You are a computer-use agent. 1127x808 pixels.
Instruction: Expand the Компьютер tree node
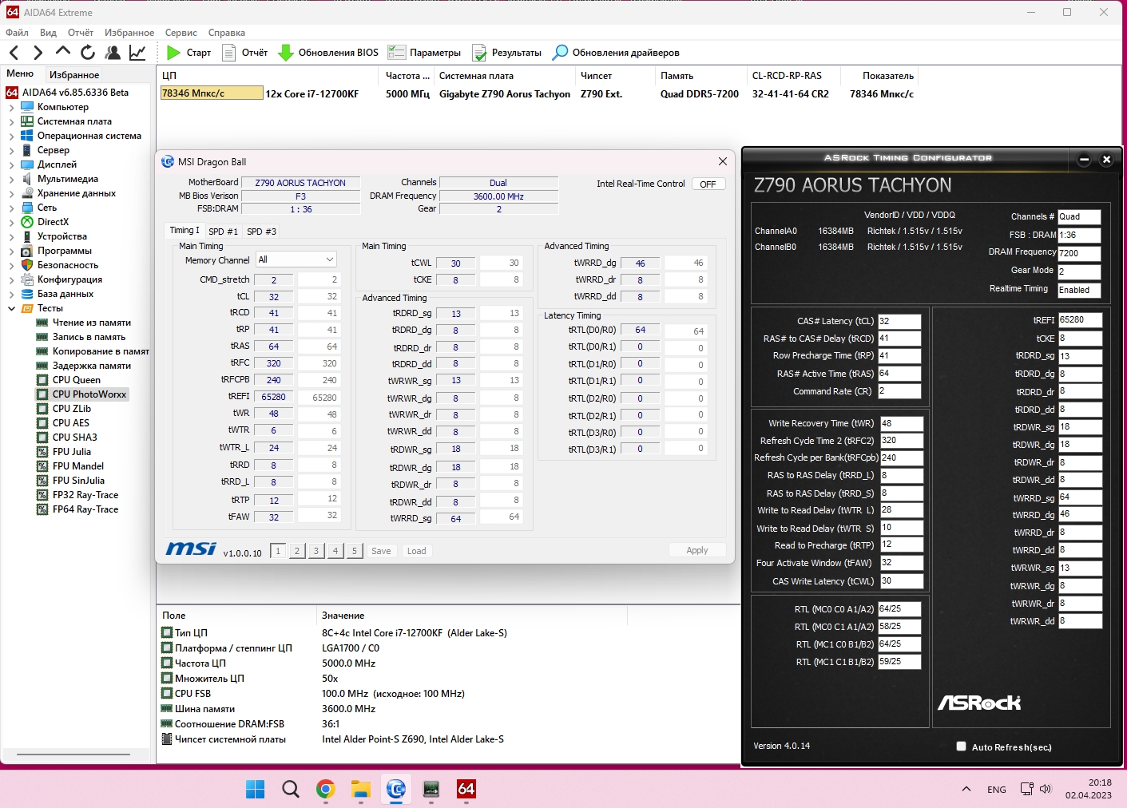(x=11, y=107)
